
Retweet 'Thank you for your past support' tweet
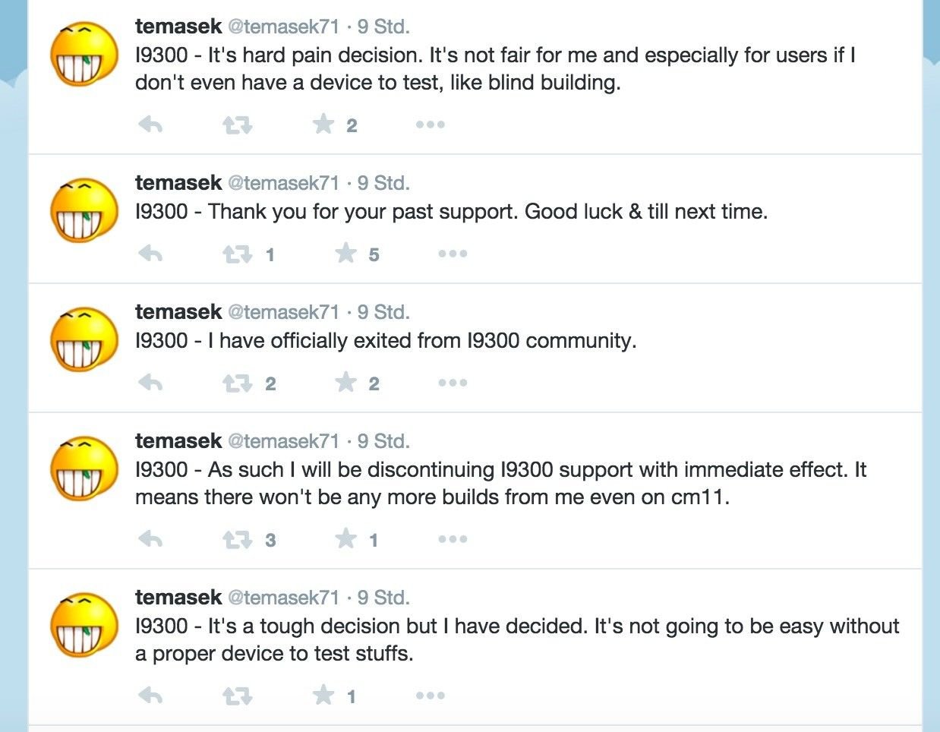coord(238,254)
